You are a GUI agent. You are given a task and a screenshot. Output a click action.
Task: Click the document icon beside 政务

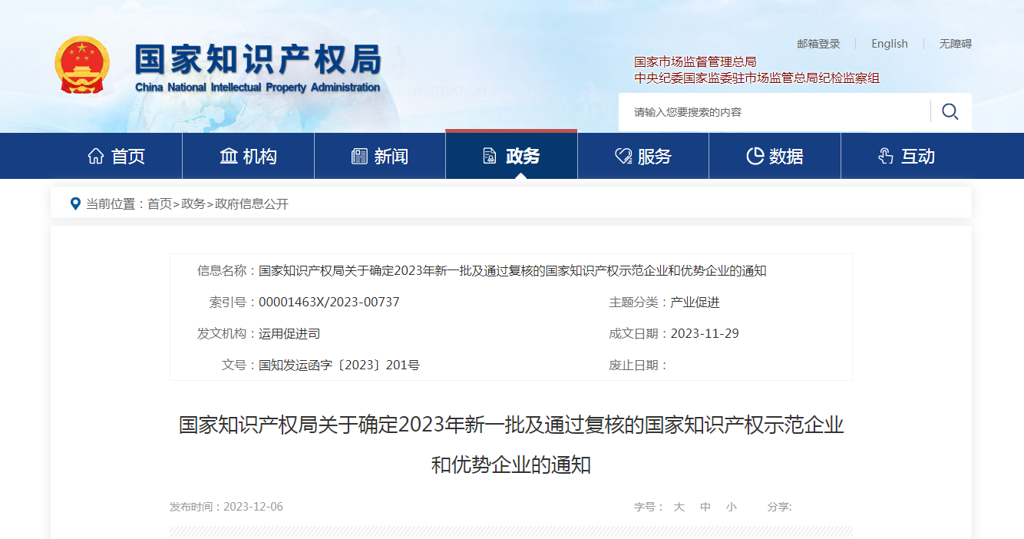[x=490, y=157]
